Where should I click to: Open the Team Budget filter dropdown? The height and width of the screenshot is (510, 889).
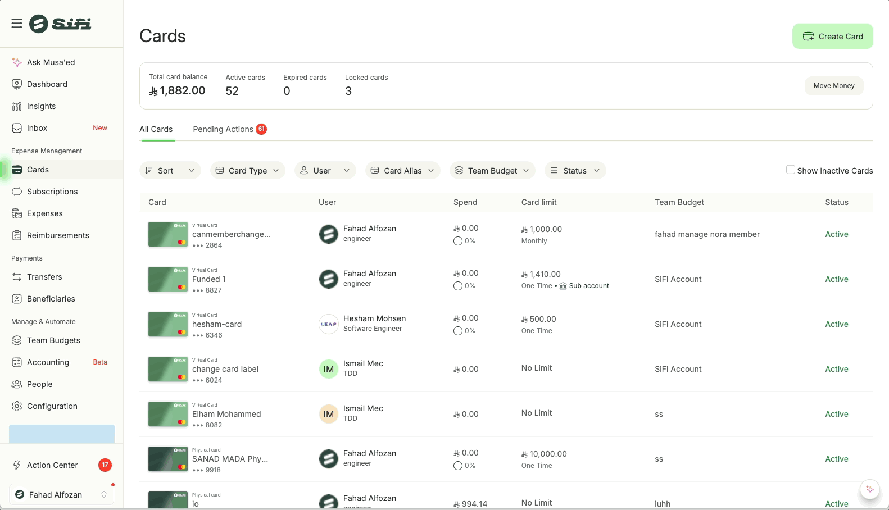492,171
